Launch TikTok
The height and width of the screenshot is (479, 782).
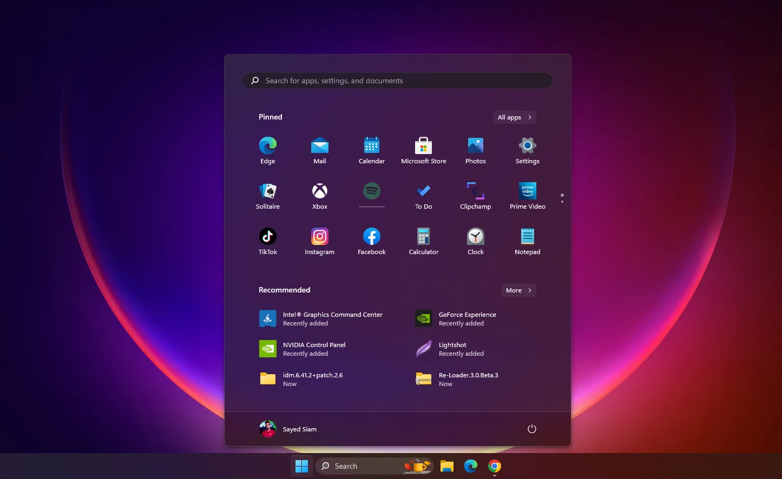(268, 241)
